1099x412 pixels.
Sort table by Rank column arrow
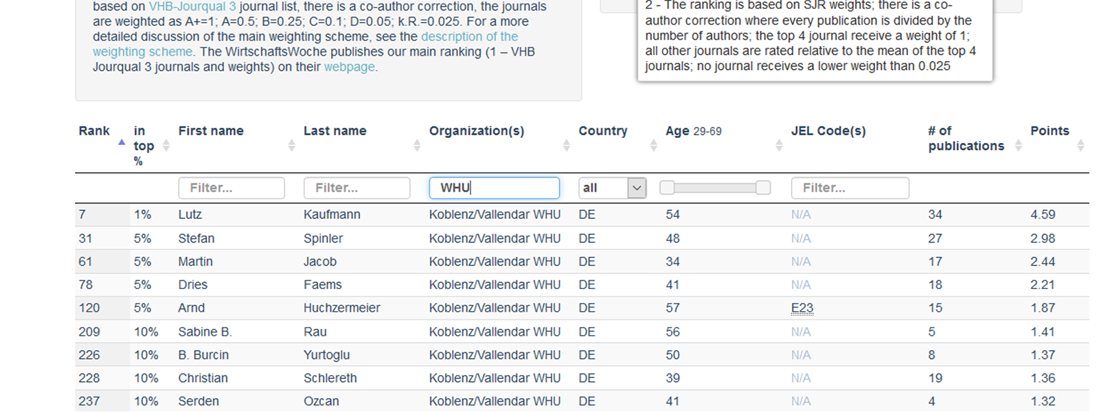122,143
